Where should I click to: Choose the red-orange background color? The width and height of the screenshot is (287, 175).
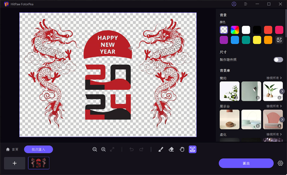pos(268,30)
